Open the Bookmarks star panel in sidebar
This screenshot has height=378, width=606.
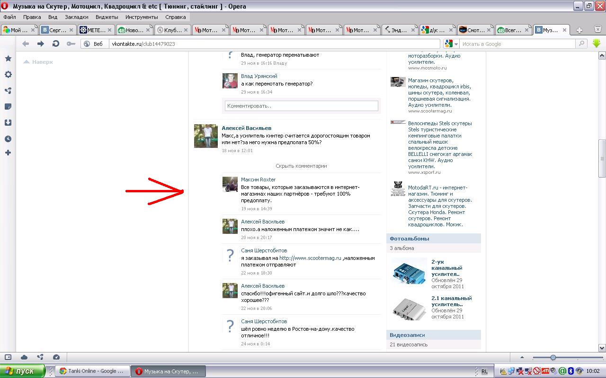[x=8, y=59]
